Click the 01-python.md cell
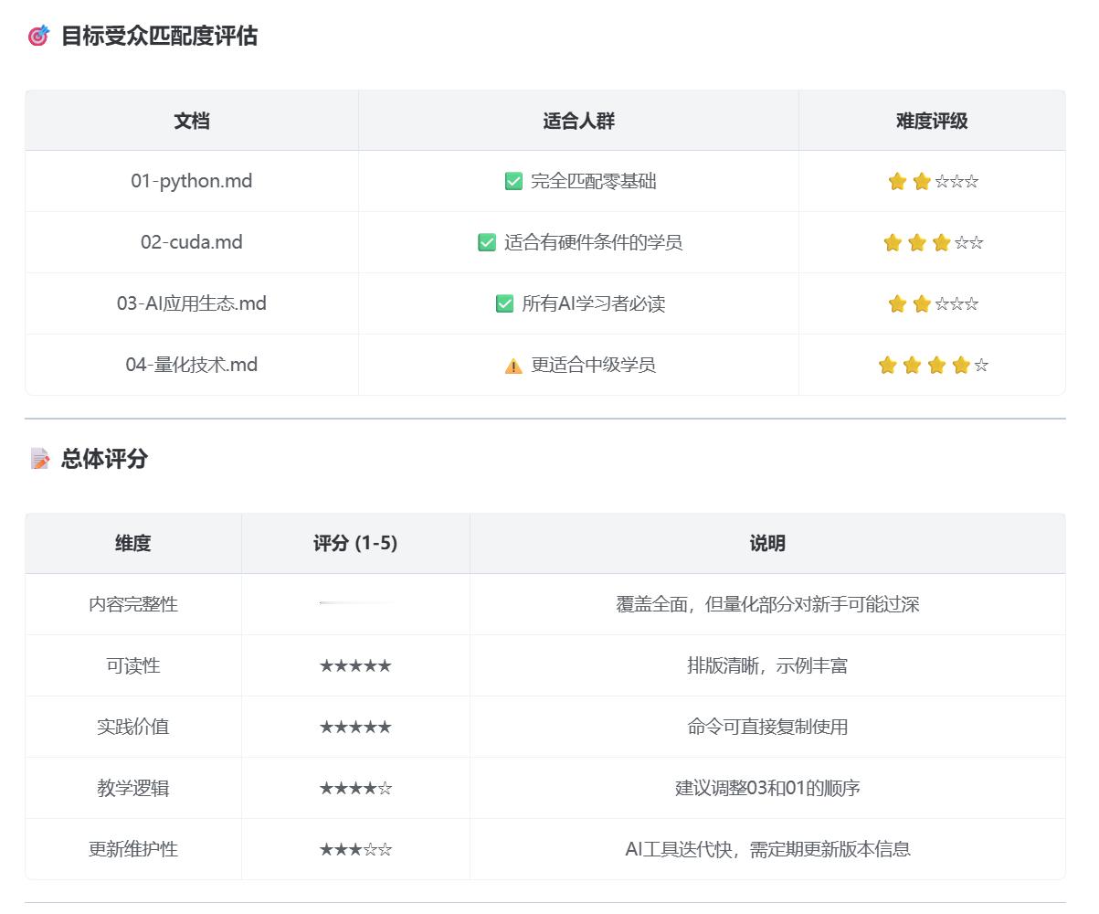1099x914 pixels. point(192,181)
